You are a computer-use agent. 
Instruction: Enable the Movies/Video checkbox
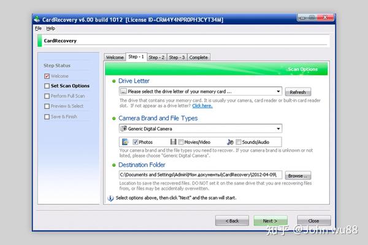[x=181, y=142]
